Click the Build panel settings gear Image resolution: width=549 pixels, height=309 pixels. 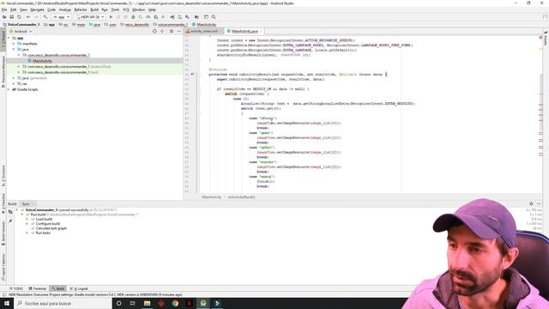(x=531, y=203)
